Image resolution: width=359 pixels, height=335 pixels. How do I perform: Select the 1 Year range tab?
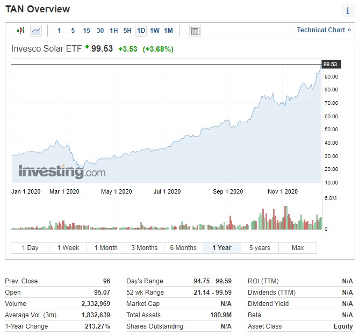tap(222, 248)
